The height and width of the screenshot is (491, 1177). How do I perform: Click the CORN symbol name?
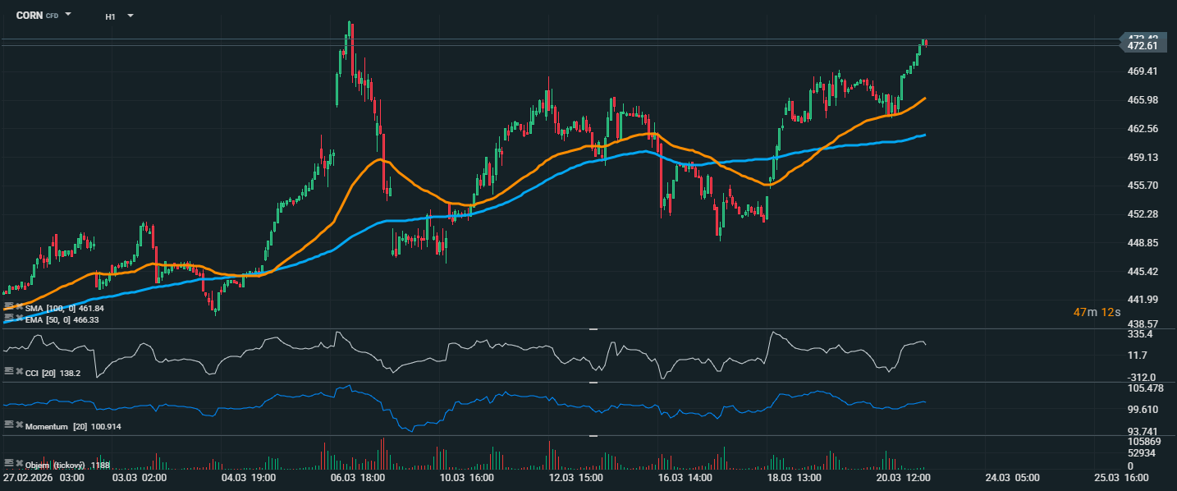coord(29,16)
